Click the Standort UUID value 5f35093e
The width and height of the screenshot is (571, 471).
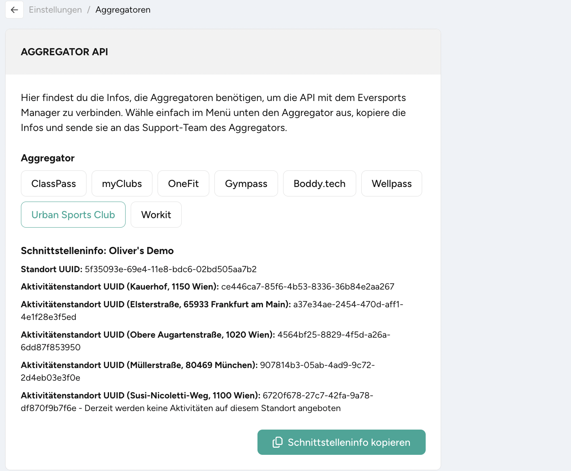pos(171,269)
